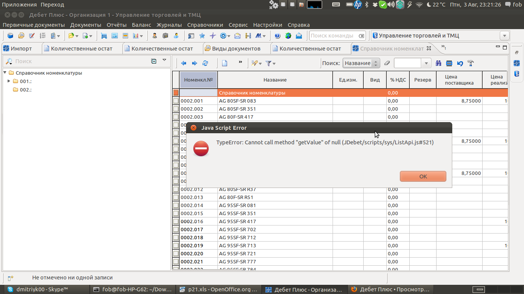Image resolution: width=524 pixels, height=294 pixels.
Task: Check the box for row 0002.003
Action: (176, 117)
